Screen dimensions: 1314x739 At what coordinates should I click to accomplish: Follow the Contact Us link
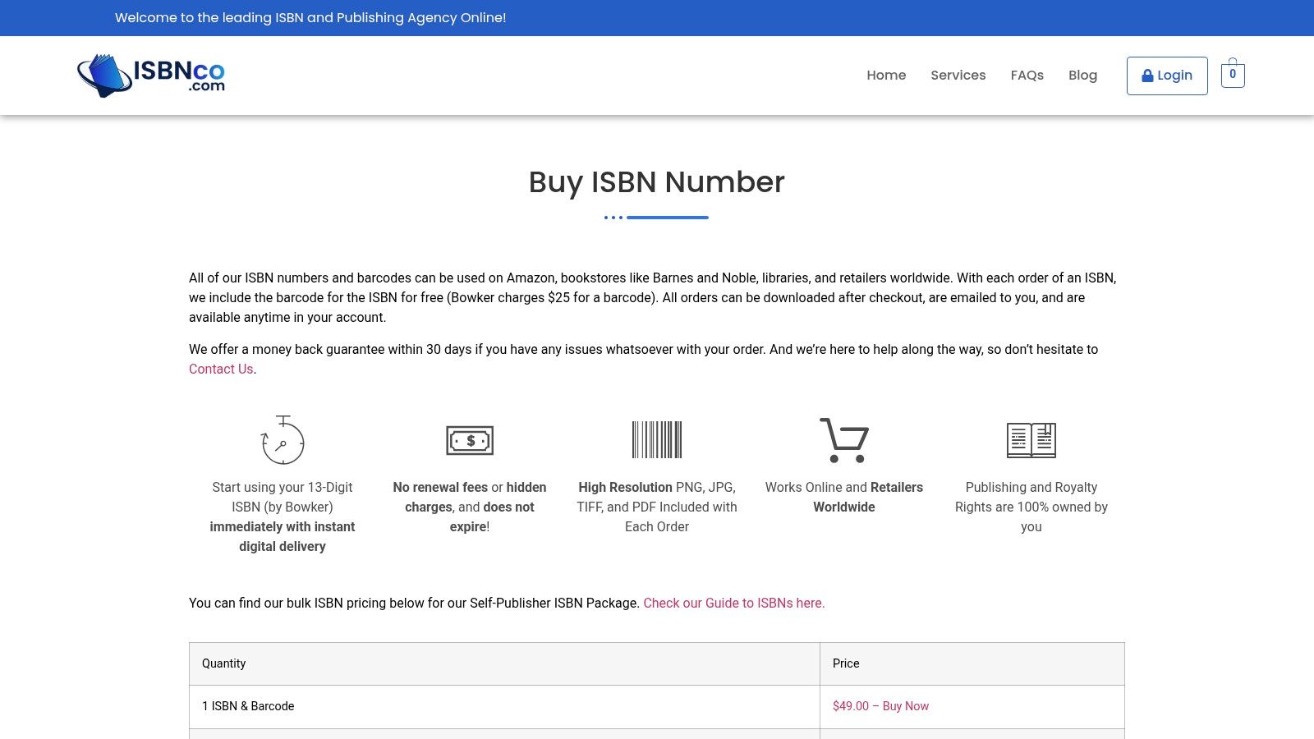tap(221, 369)
